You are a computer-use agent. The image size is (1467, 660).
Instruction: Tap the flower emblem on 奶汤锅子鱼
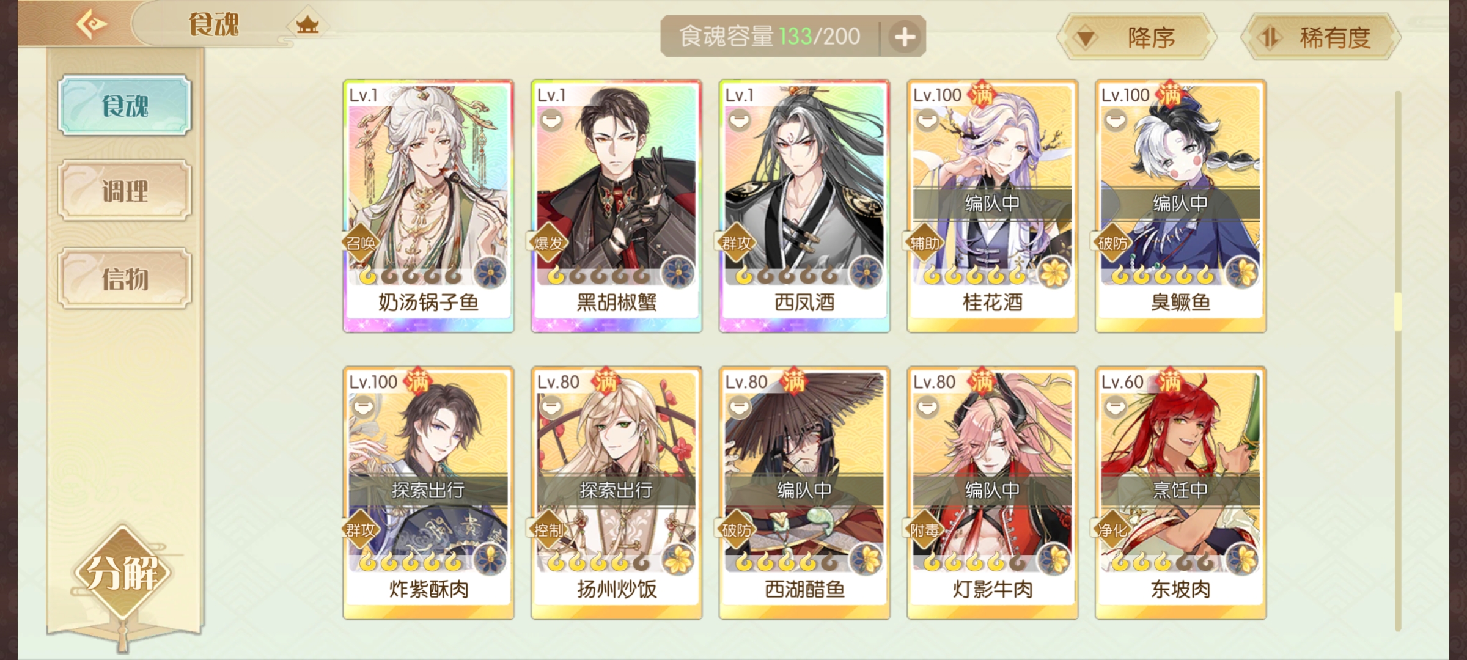coord(490,273)
